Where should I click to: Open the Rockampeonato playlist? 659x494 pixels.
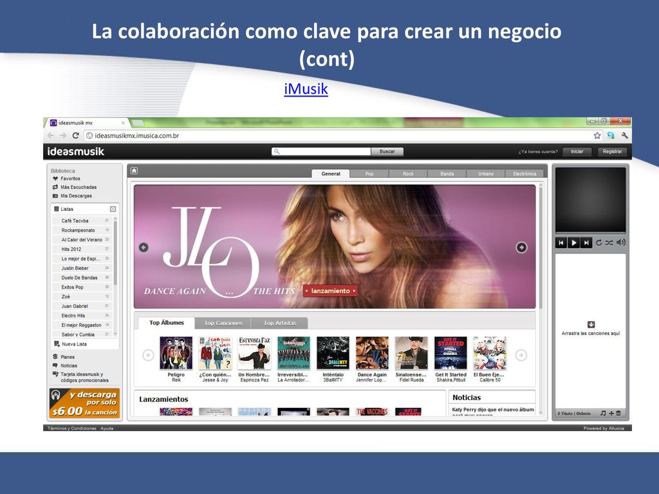tap(82, 230)
